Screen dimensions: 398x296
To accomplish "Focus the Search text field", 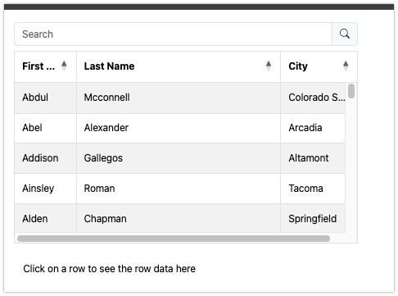I will point(174,34).
